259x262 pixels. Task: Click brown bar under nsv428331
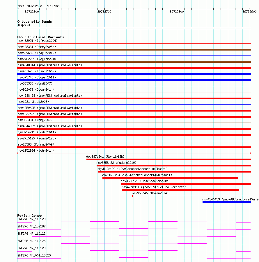point(134,50)
